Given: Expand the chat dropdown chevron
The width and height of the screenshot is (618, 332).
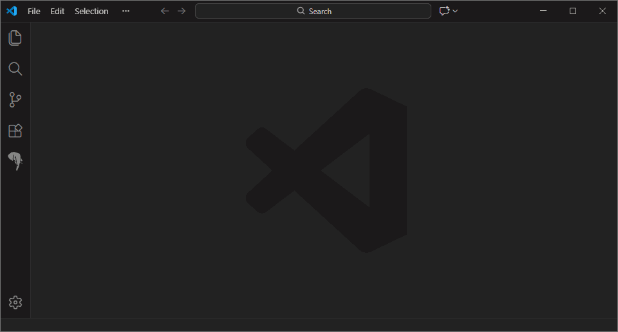Looking at the screenshot, I should coord(455,11).
